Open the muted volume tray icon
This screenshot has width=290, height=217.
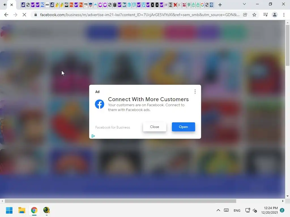point(255,210)
